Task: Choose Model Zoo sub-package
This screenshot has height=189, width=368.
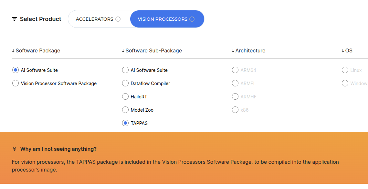Action: tap(125, 110)
